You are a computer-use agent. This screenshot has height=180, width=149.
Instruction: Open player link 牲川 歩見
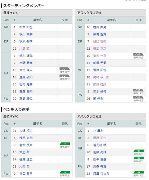pyautogui.click(x=100, y=27)
